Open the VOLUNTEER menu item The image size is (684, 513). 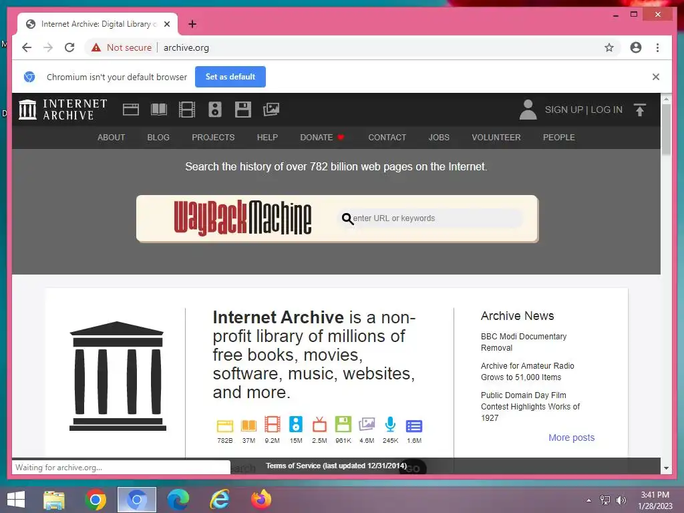point(496,138)
